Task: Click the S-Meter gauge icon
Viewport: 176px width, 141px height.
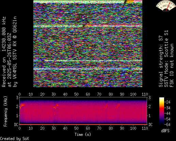Action: pos(165,6)
